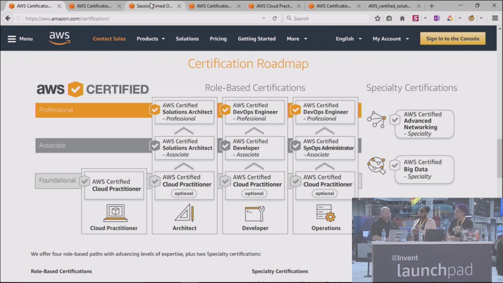Go back with the browser back arrow
The image size is (503, 283).
pos(8,18)
